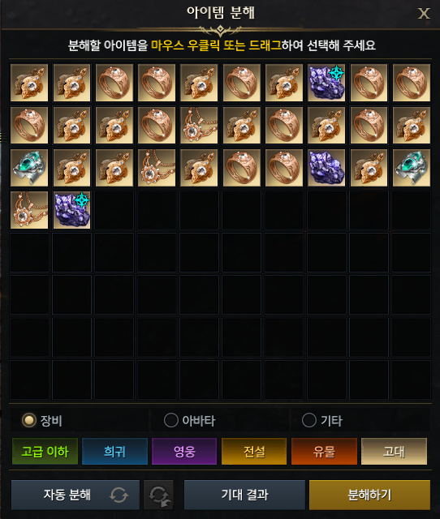
Task: Toggle the green 고급 이하 grade filter
Action: (x=45, y=451)
